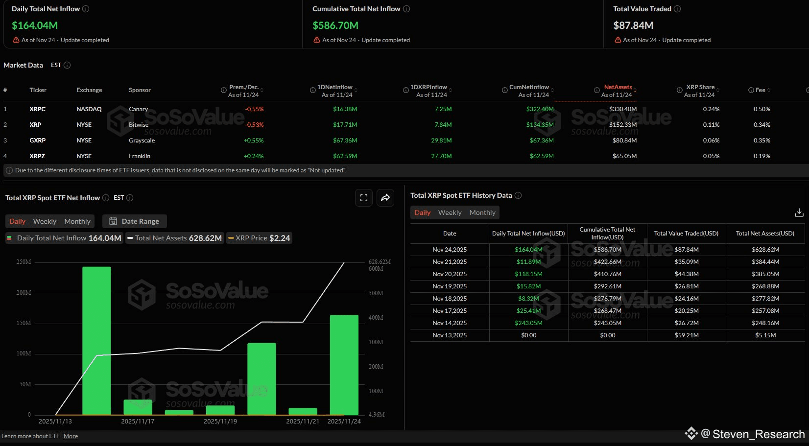Click info icon next to Total XRP Spot ETF Net Inflow
Screen dimensions: 809x446
pyautogui.click(x=106, y=198)
